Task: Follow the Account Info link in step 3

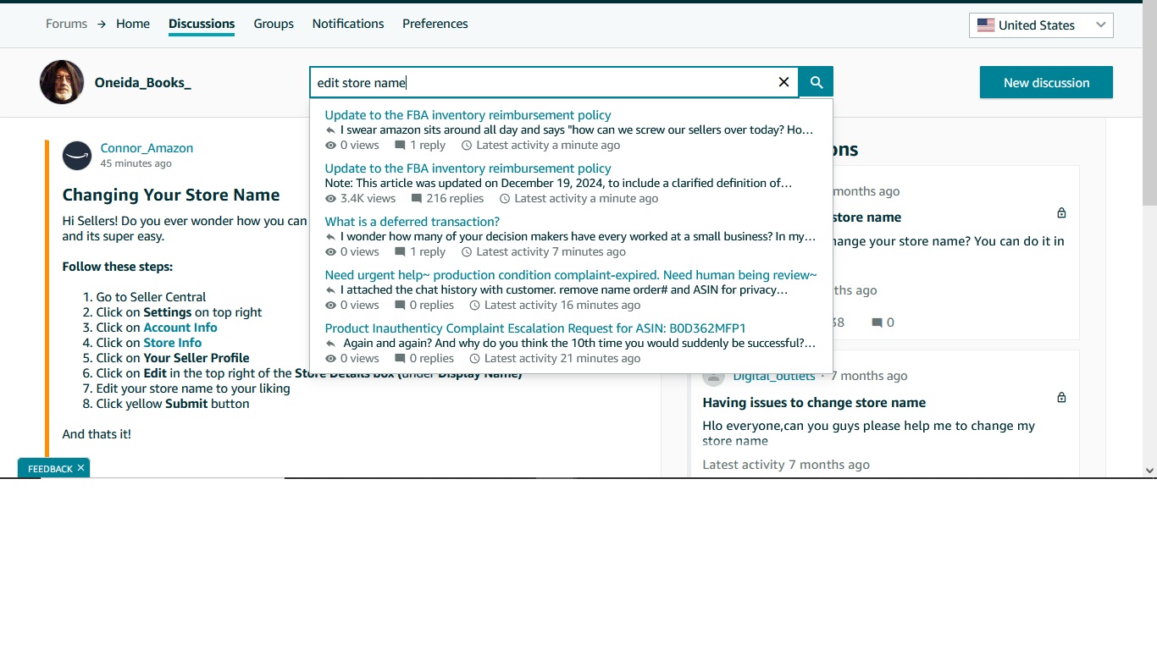Action: click(x=180, y=328)
